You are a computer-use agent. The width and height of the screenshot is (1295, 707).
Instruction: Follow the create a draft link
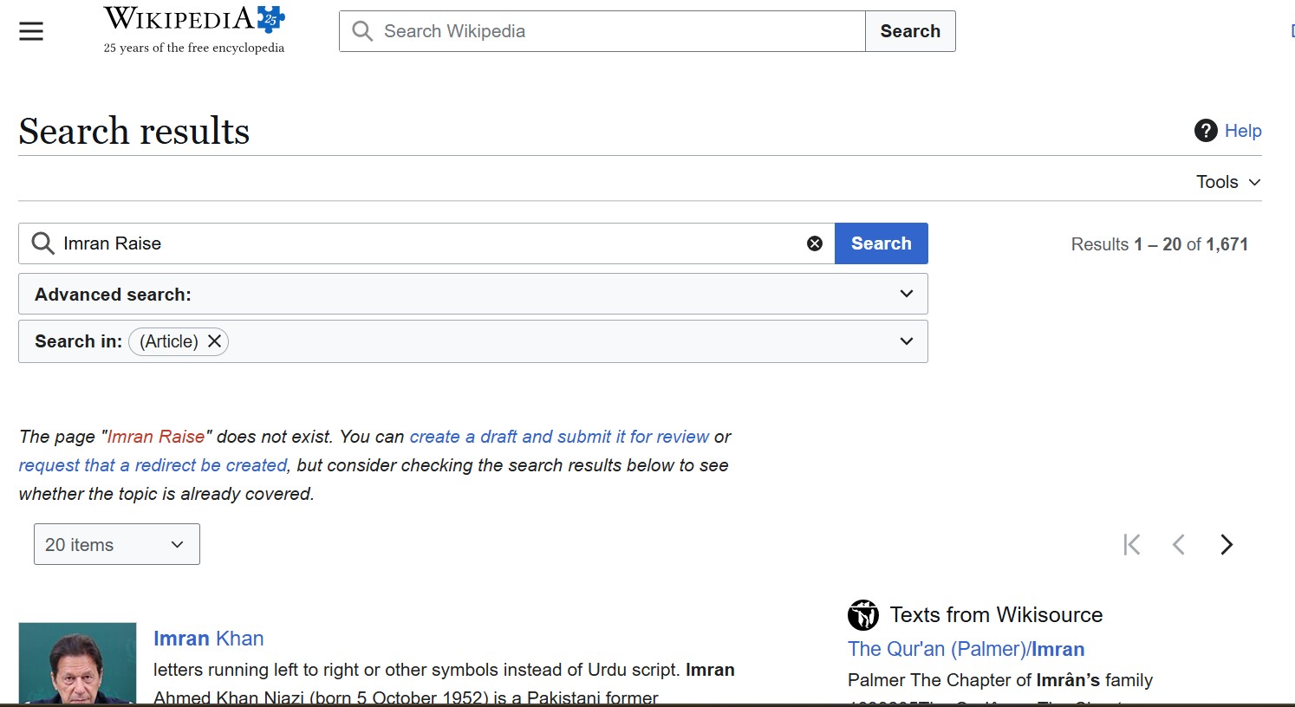pyautogui.click(x=559, y=437)
